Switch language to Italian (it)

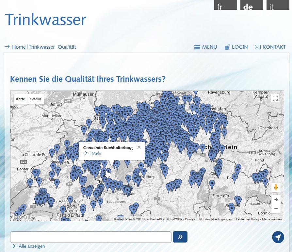[278, 6]
